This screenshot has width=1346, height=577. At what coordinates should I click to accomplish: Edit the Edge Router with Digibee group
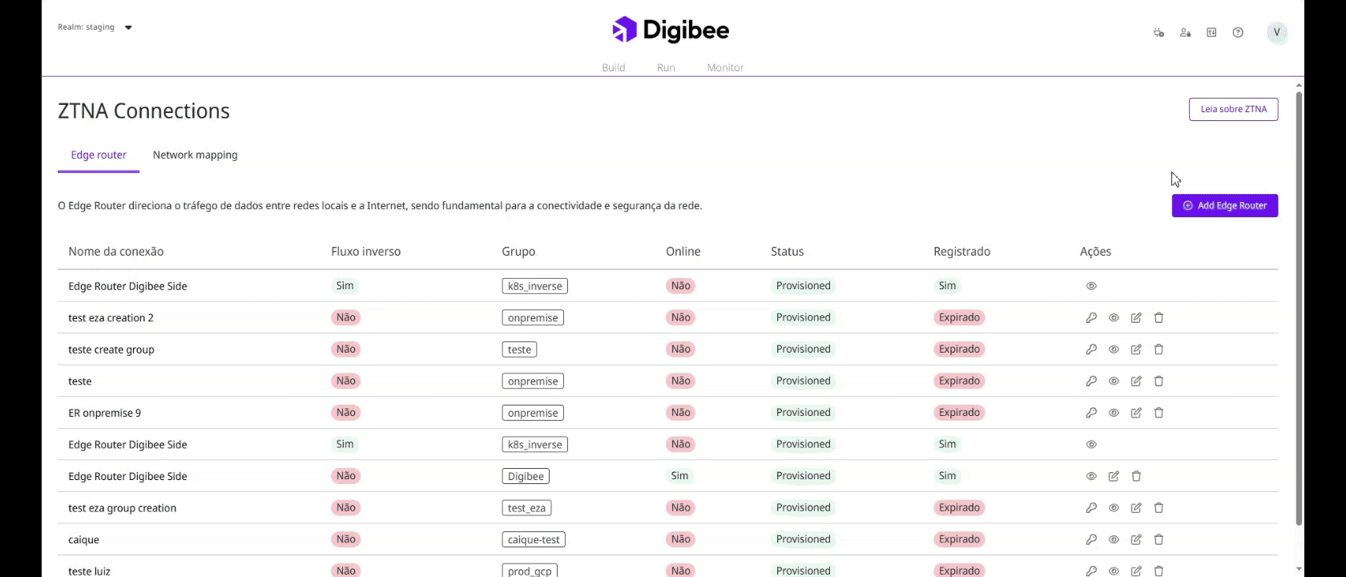coord(1114,476)
